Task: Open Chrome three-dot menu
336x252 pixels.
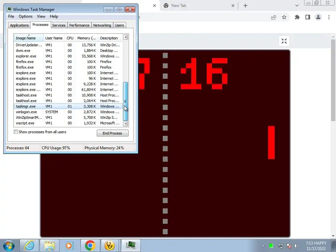Action: pyautogui.click(x=329, y=17)
